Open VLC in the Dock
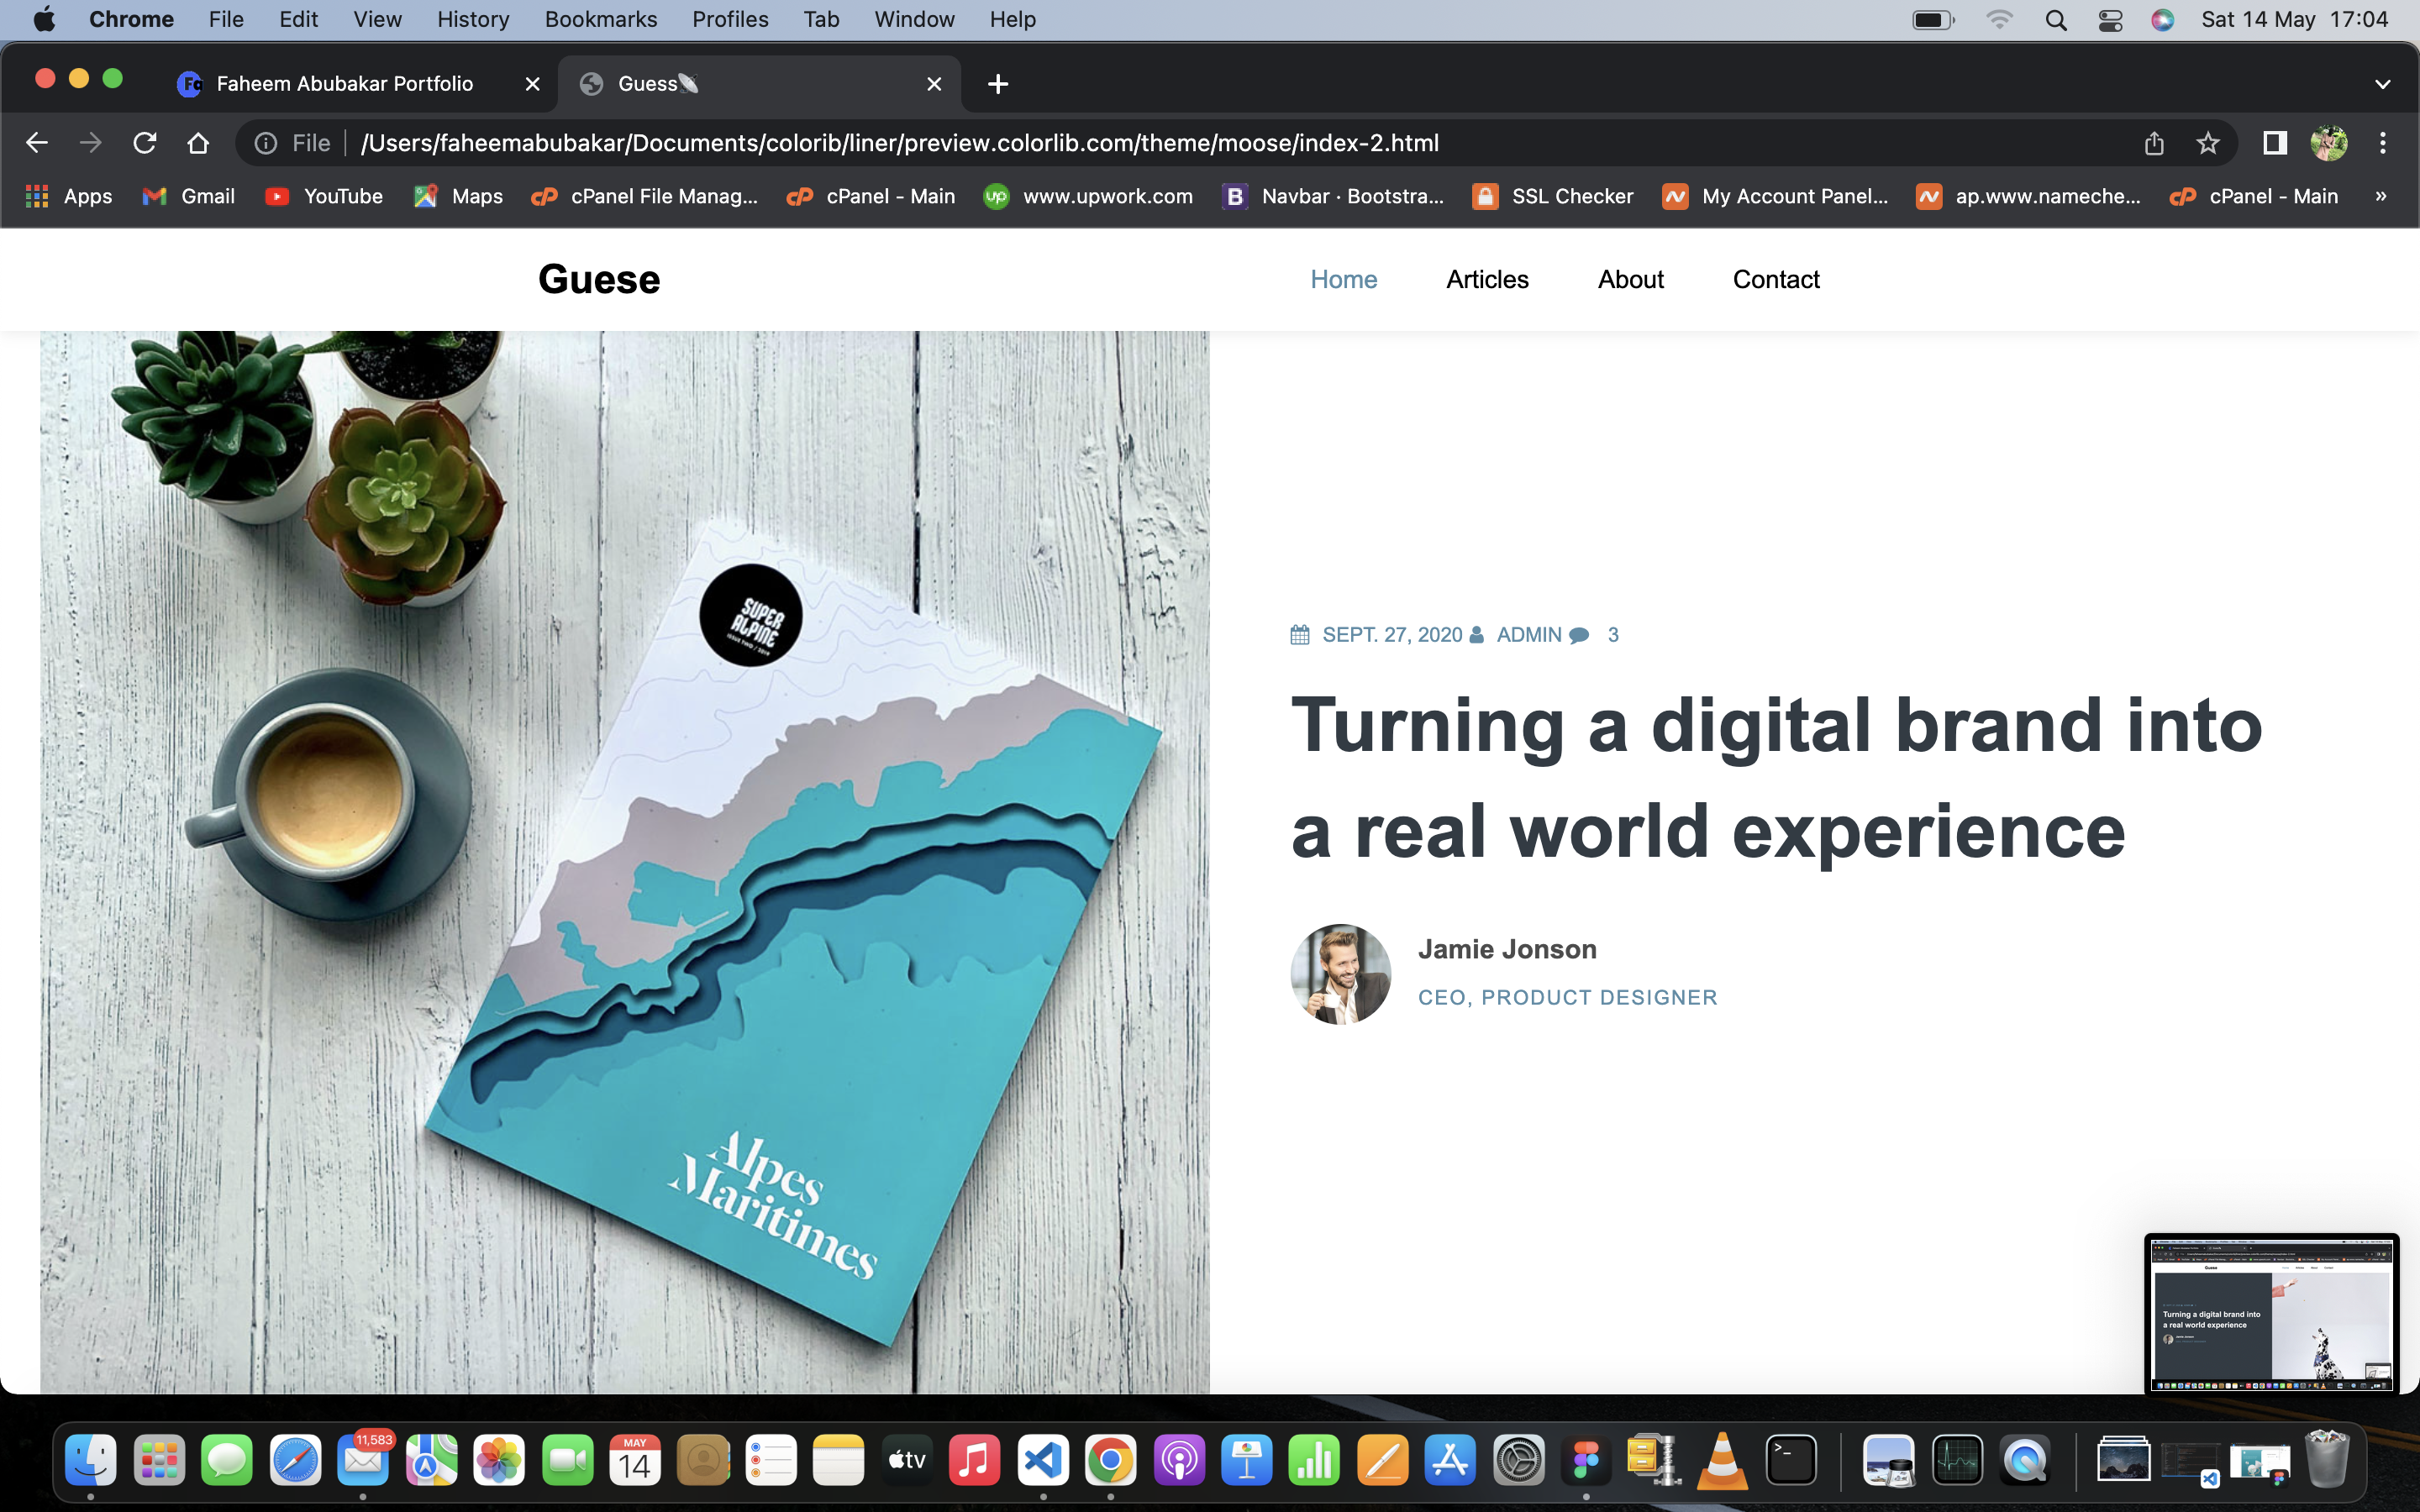This screenshot has width=2420, height=1512. point(1722,1460)
